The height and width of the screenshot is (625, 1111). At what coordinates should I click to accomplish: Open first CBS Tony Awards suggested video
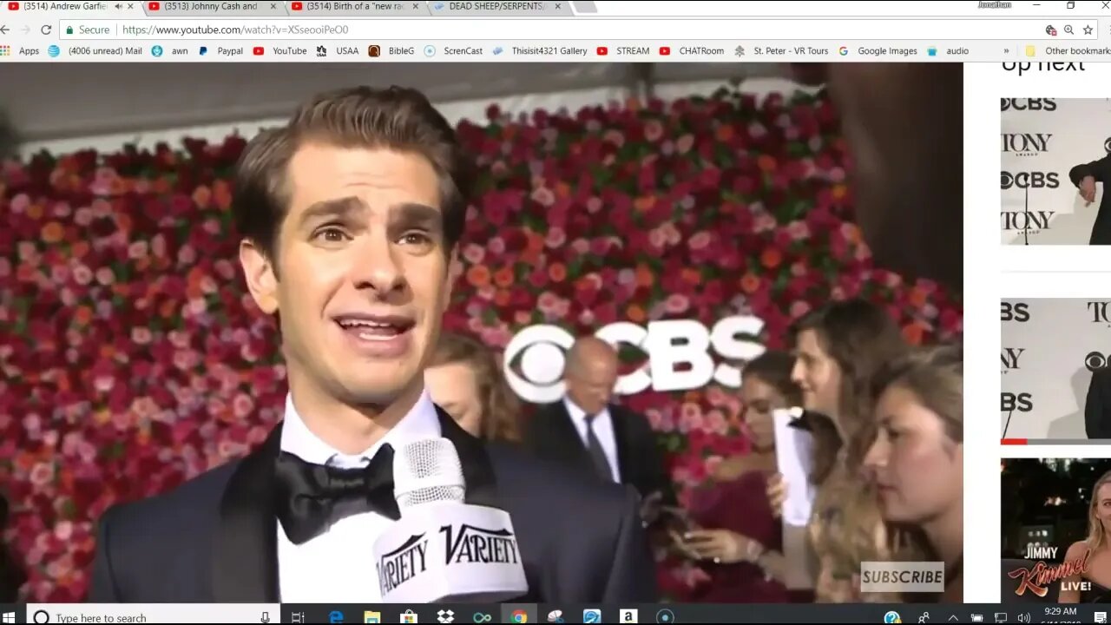coord(1055,171)
